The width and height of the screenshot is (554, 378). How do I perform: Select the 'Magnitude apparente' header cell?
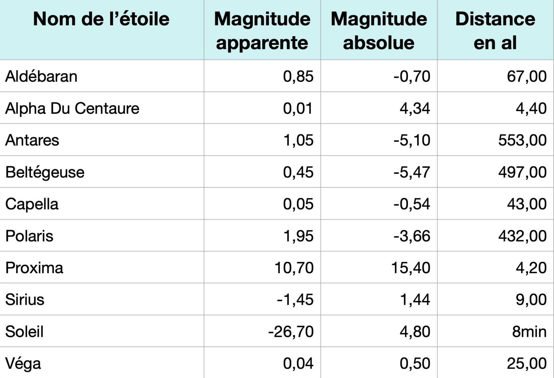tap(262, 30)
